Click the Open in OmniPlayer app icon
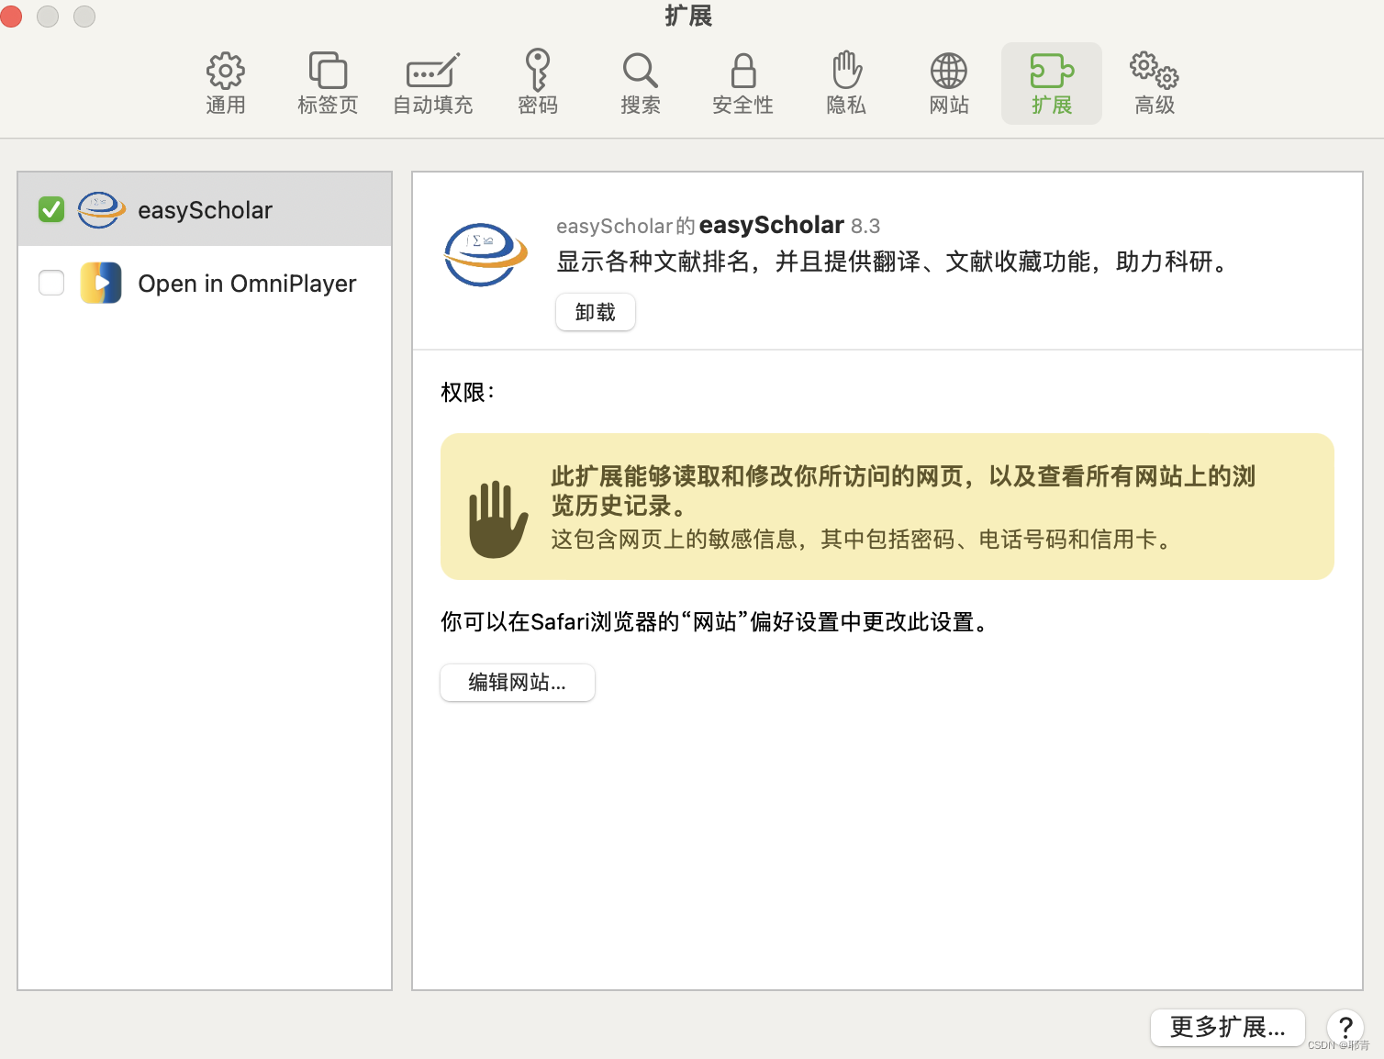Image resolution: width=1384 pixels, height=1059 pixels. point(101,283)
